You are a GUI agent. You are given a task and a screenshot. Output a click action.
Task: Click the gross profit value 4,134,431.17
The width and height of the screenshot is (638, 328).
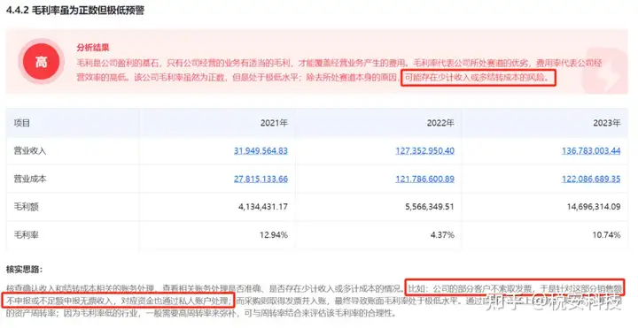pyautogui.click(x=263, y=207)
